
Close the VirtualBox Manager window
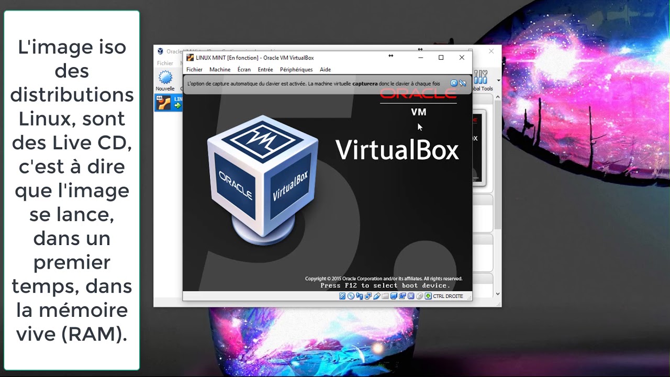point(491,51)
